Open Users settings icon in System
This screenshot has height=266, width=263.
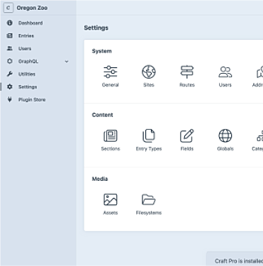(x=225, y=72)
